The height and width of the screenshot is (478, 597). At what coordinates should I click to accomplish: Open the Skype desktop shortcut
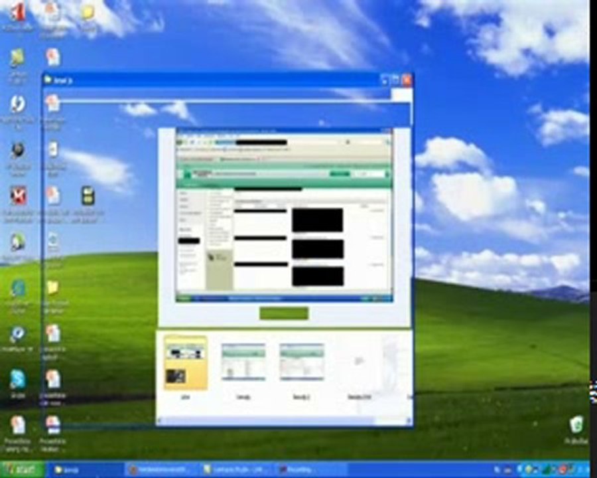pos(18,379)
